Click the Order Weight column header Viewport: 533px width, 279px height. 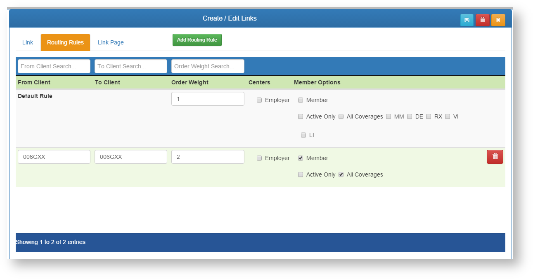coord(190,82)
